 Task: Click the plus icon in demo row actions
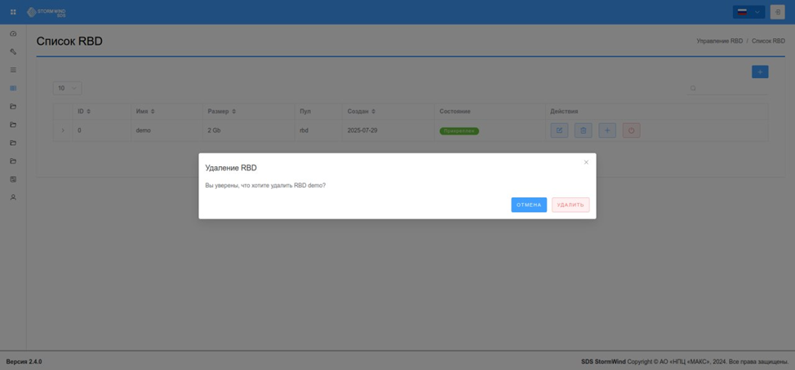pos(607,130)
